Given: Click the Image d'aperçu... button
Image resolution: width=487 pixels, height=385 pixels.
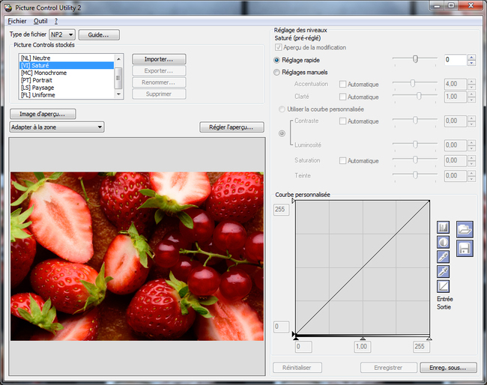Looking at the screenshot, I should [43, 114].
